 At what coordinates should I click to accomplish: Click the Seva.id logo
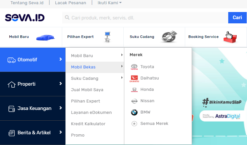click(25, 18)
